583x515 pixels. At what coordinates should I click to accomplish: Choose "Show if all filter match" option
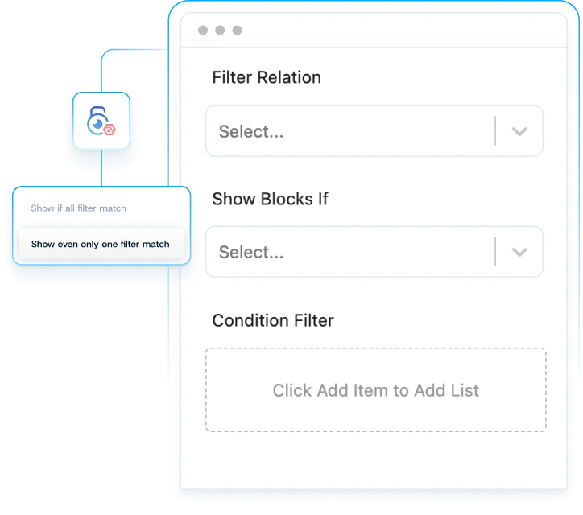(x=79, y=208)
